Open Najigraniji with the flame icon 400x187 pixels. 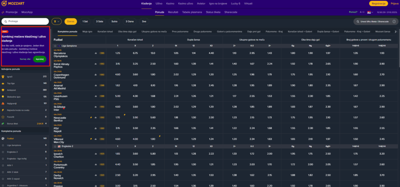pyautogui.click(x=3, y=103)
